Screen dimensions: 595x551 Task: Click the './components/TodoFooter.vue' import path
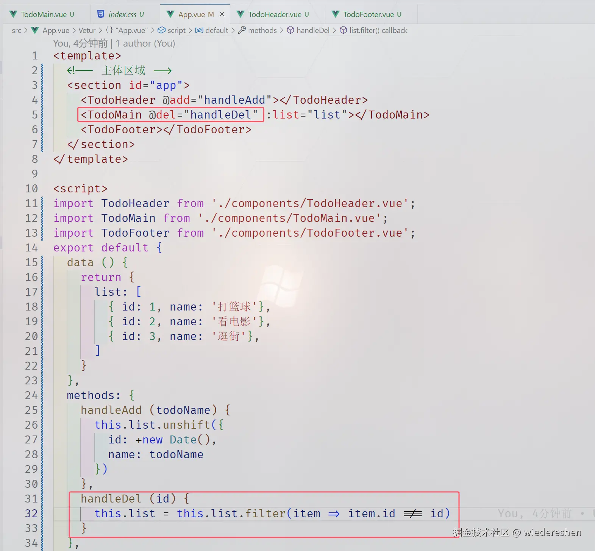[310, 233]
